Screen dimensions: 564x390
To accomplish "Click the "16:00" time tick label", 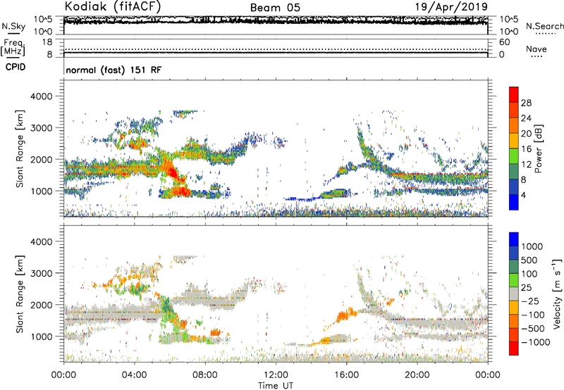I will 346,375.
